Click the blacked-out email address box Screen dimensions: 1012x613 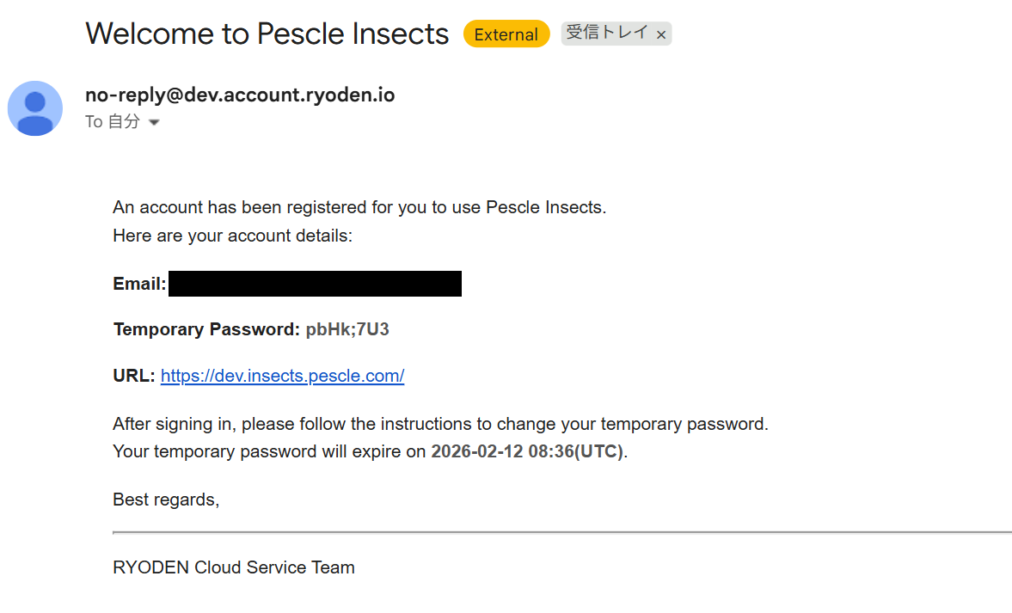tap(315, 284)
